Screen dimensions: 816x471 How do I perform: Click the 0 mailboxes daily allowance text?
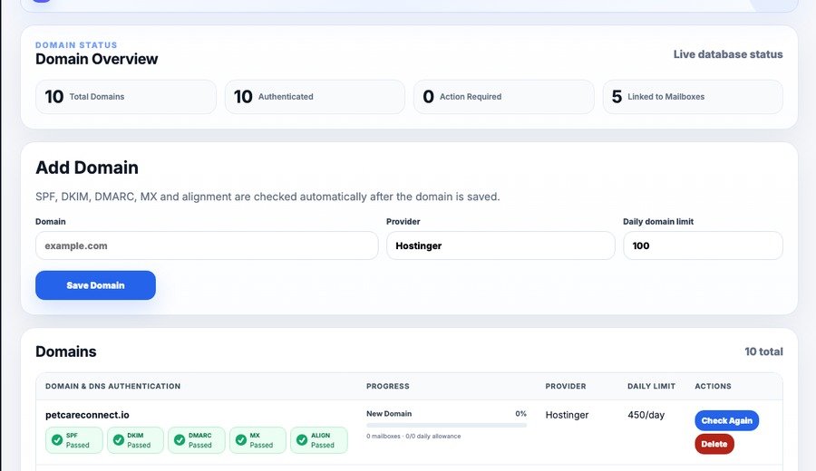coord(413,437)
